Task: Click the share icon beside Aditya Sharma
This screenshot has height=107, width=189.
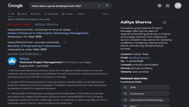Action: (164, 22)
